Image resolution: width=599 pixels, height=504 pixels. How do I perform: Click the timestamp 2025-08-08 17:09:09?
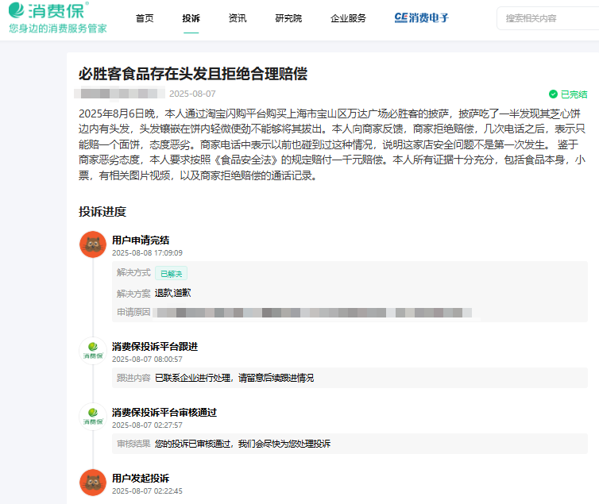[x=147, y=253]
